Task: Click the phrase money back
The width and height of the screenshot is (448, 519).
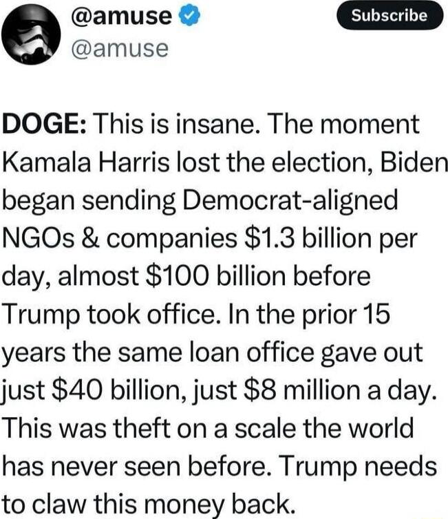Action: pyautogui.click(x=220, y=505)
